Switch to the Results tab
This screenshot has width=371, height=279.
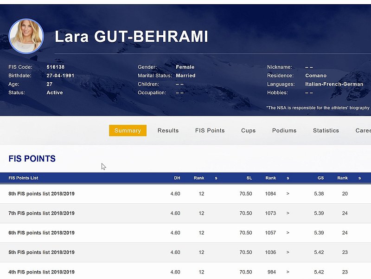coord(168,130)
